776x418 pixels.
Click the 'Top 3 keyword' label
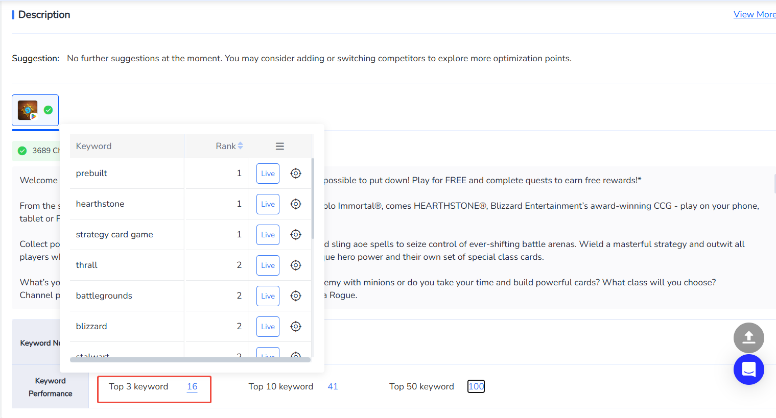point(138,386)
